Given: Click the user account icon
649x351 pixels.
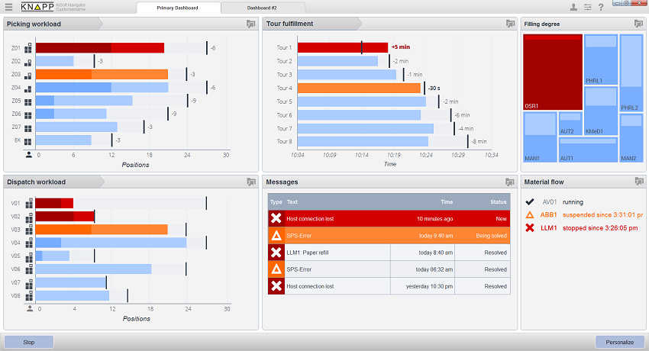Looking at the screenshot, I should coord(573,7).
